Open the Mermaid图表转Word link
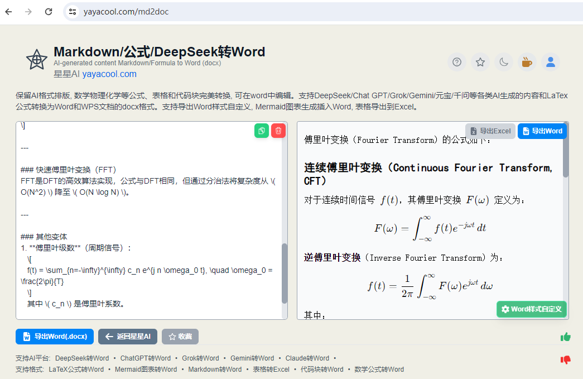This screenshot has width=583, height=379. (x=146, y=370)
